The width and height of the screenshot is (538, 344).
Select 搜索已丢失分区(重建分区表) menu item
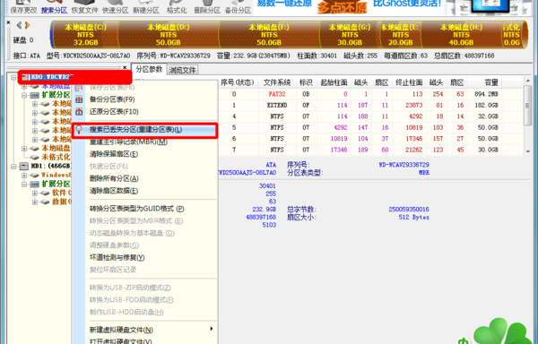coord(144,130)
